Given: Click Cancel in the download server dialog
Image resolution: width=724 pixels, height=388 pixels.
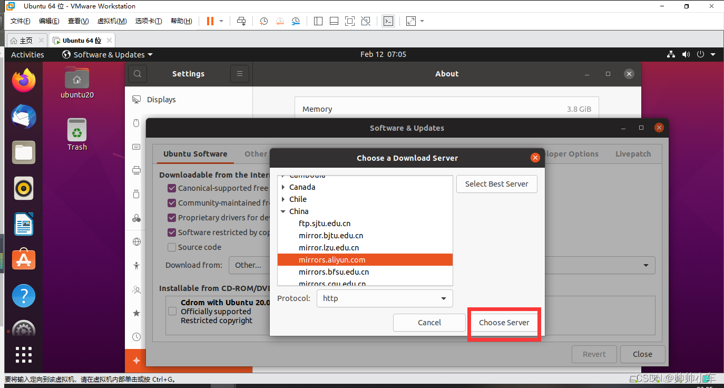Looking at the screenshot, I should 429,323.
